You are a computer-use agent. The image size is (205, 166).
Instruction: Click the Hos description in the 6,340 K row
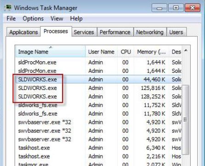click(177, 148)
